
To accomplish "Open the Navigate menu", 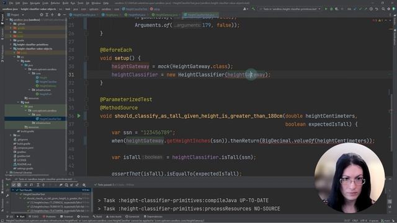I will 35,3.
